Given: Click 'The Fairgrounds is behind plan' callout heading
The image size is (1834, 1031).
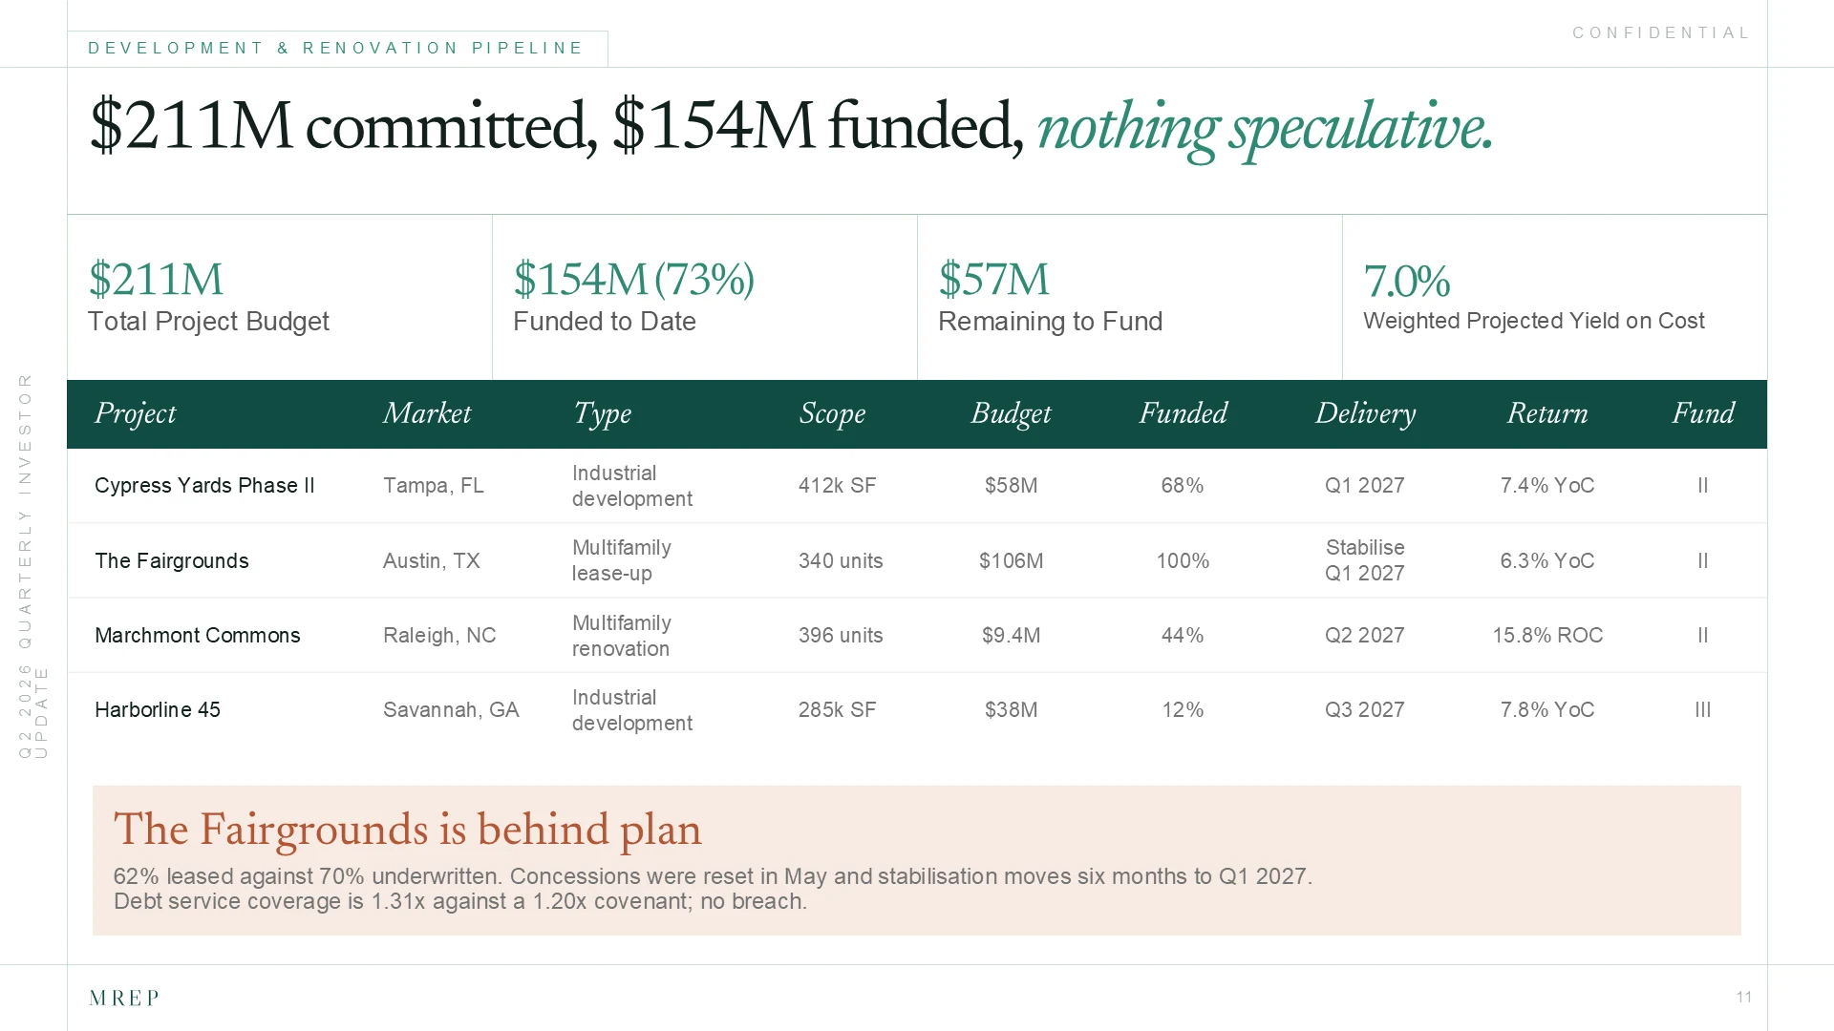Looking at the screenshot, I should pos(408,830).
